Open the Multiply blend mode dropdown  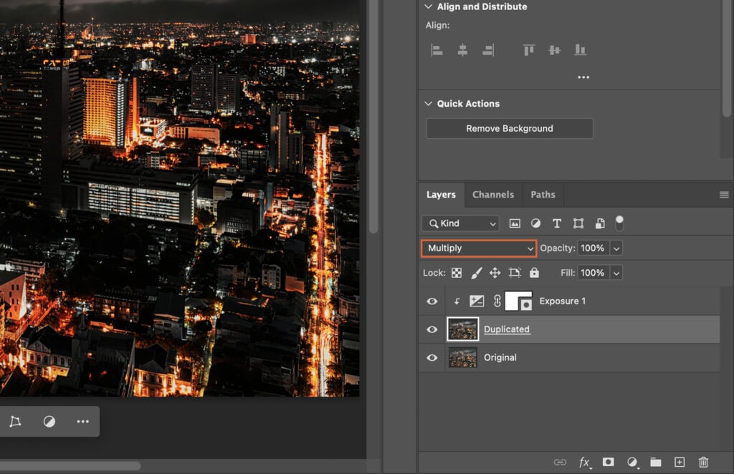click(478, 248)
